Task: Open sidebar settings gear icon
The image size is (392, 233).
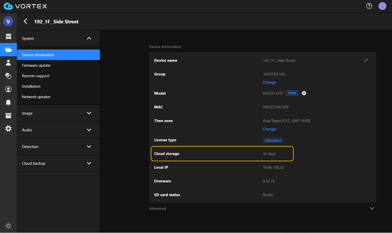Action: (8, 128)
